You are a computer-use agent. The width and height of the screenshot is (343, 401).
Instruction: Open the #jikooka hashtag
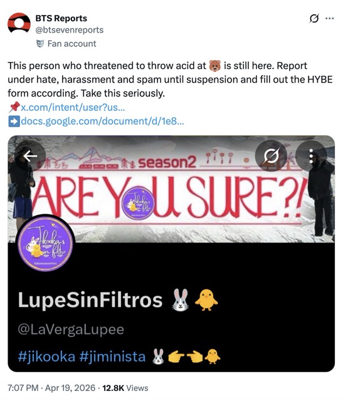pyautogui.click(x=46, y=357)
